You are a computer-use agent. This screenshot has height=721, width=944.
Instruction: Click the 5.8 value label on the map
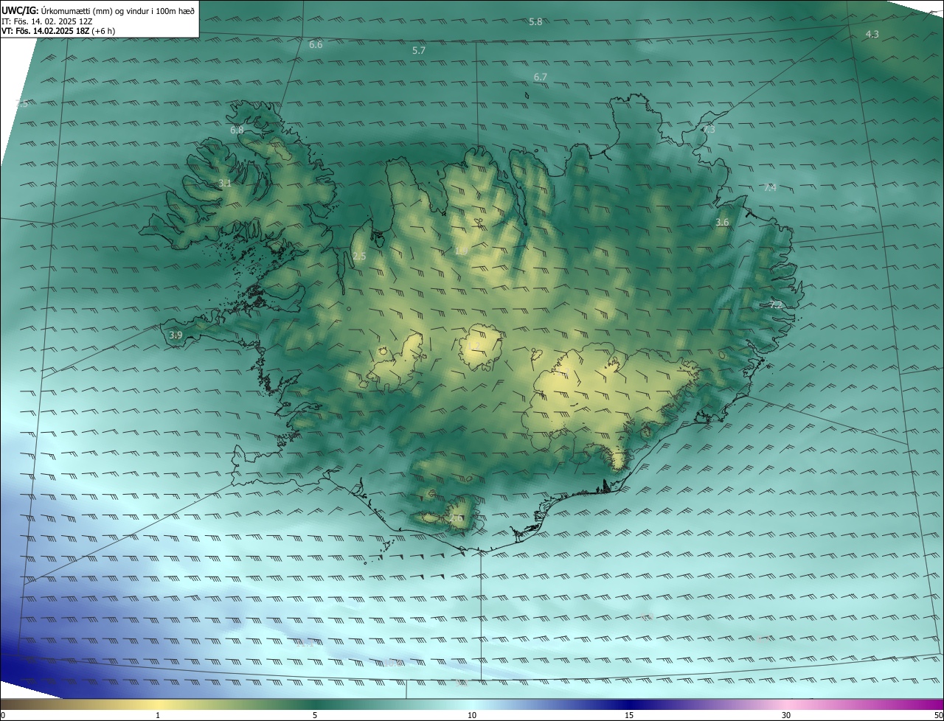(535, 22)
